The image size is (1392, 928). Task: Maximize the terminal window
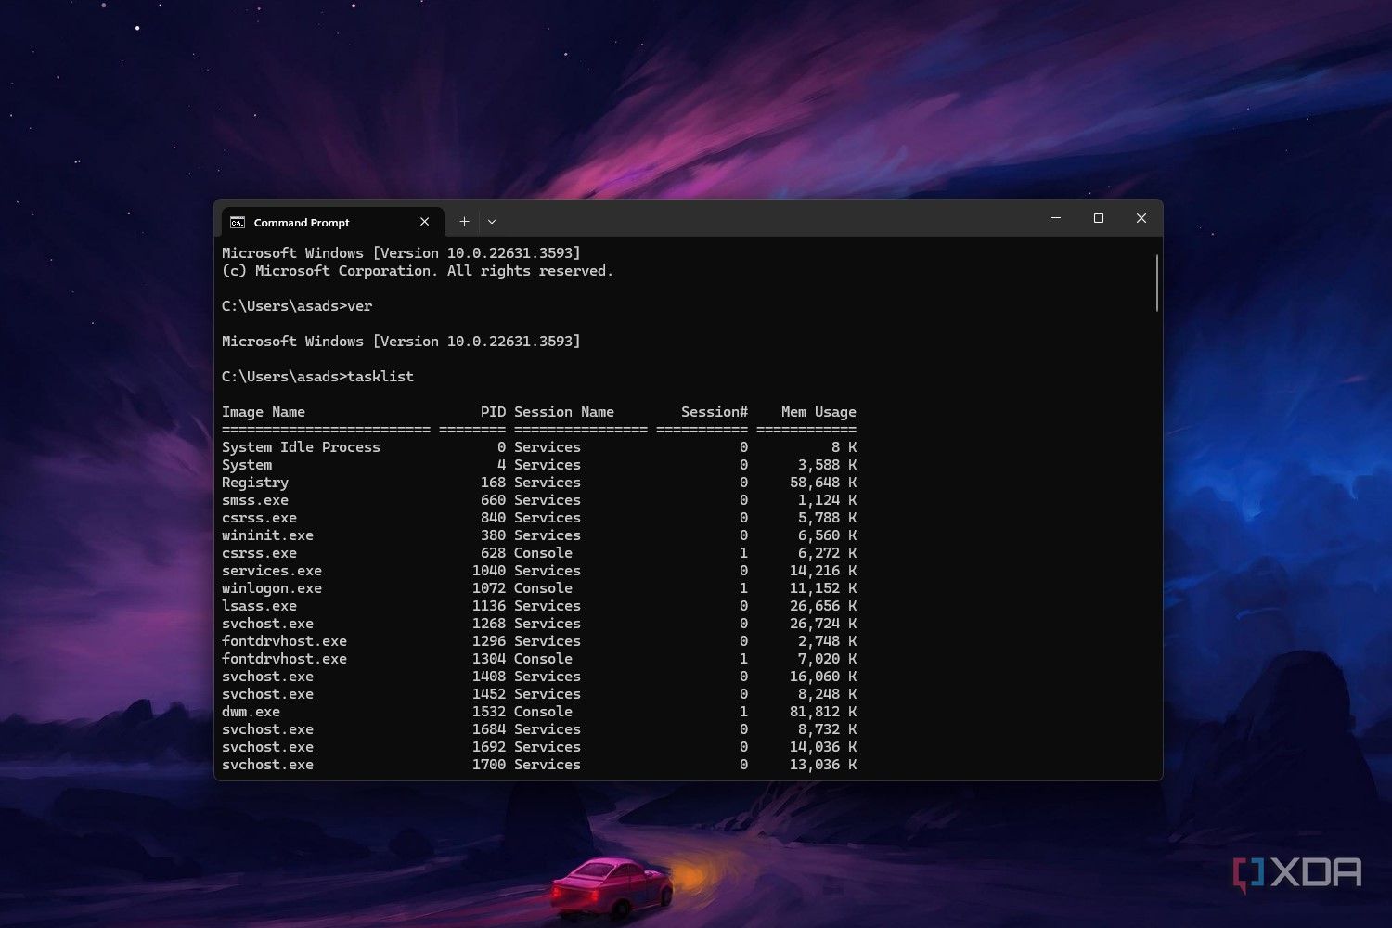pos(1099,218)
